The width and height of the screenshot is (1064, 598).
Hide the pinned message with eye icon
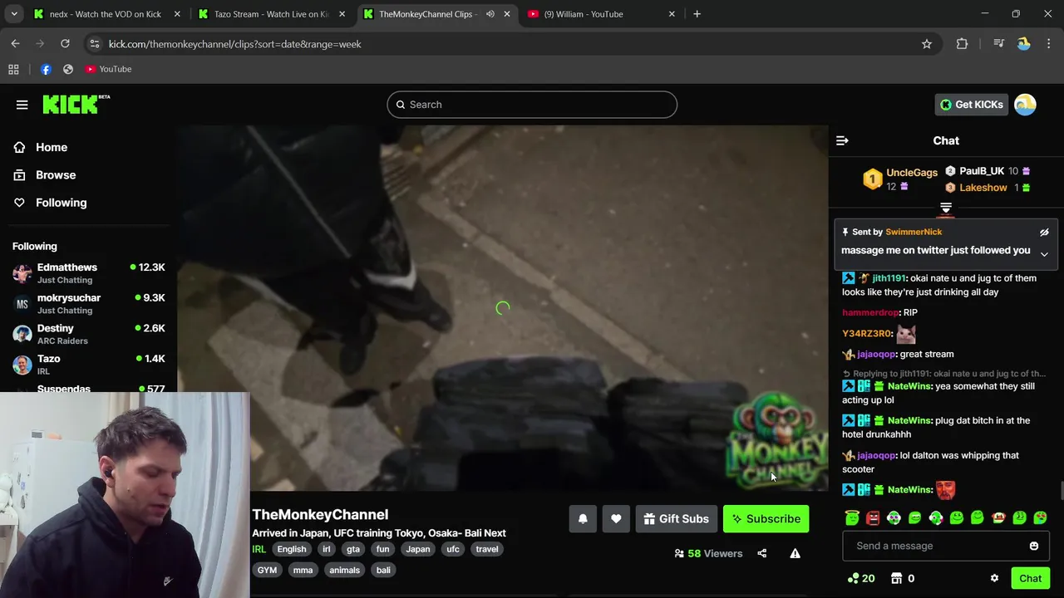[x=1044, y=233]
